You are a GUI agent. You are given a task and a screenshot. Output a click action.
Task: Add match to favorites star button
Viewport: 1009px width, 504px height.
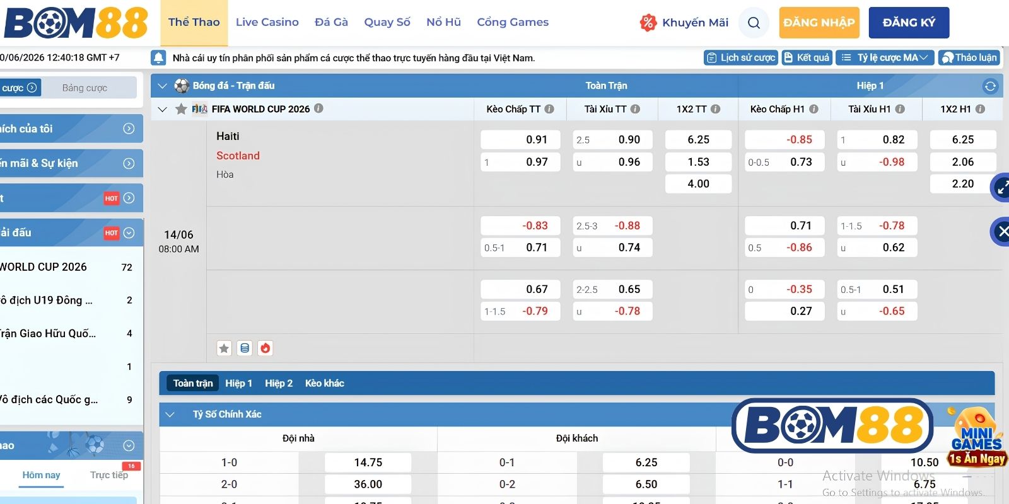pos(224,348)
